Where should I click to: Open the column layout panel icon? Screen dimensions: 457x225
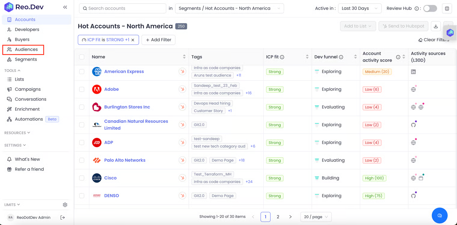click(x=447, y=8)
